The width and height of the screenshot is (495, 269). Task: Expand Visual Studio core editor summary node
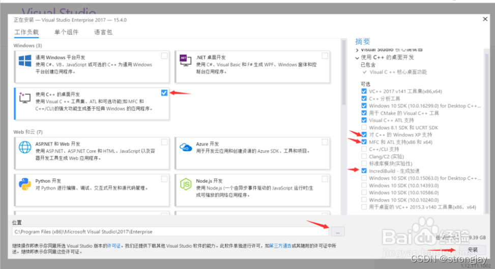[x=357, y=50]
